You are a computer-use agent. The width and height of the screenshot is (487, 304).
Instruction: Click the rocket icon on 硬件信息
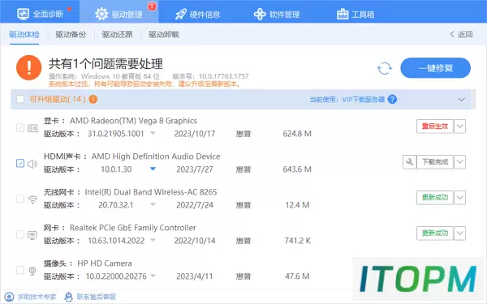tap(180, 15)
